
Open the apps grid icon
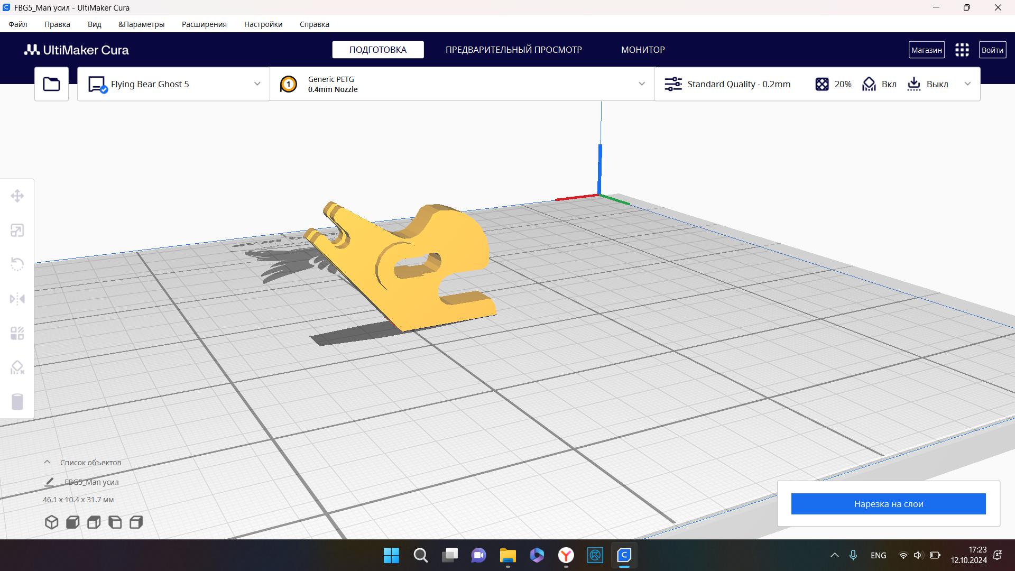(962, 50)
